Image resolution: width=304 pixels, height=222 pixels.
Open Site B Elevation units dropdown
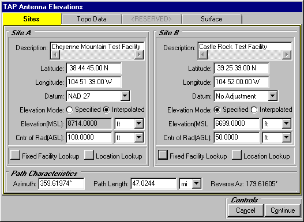point(287,123)
